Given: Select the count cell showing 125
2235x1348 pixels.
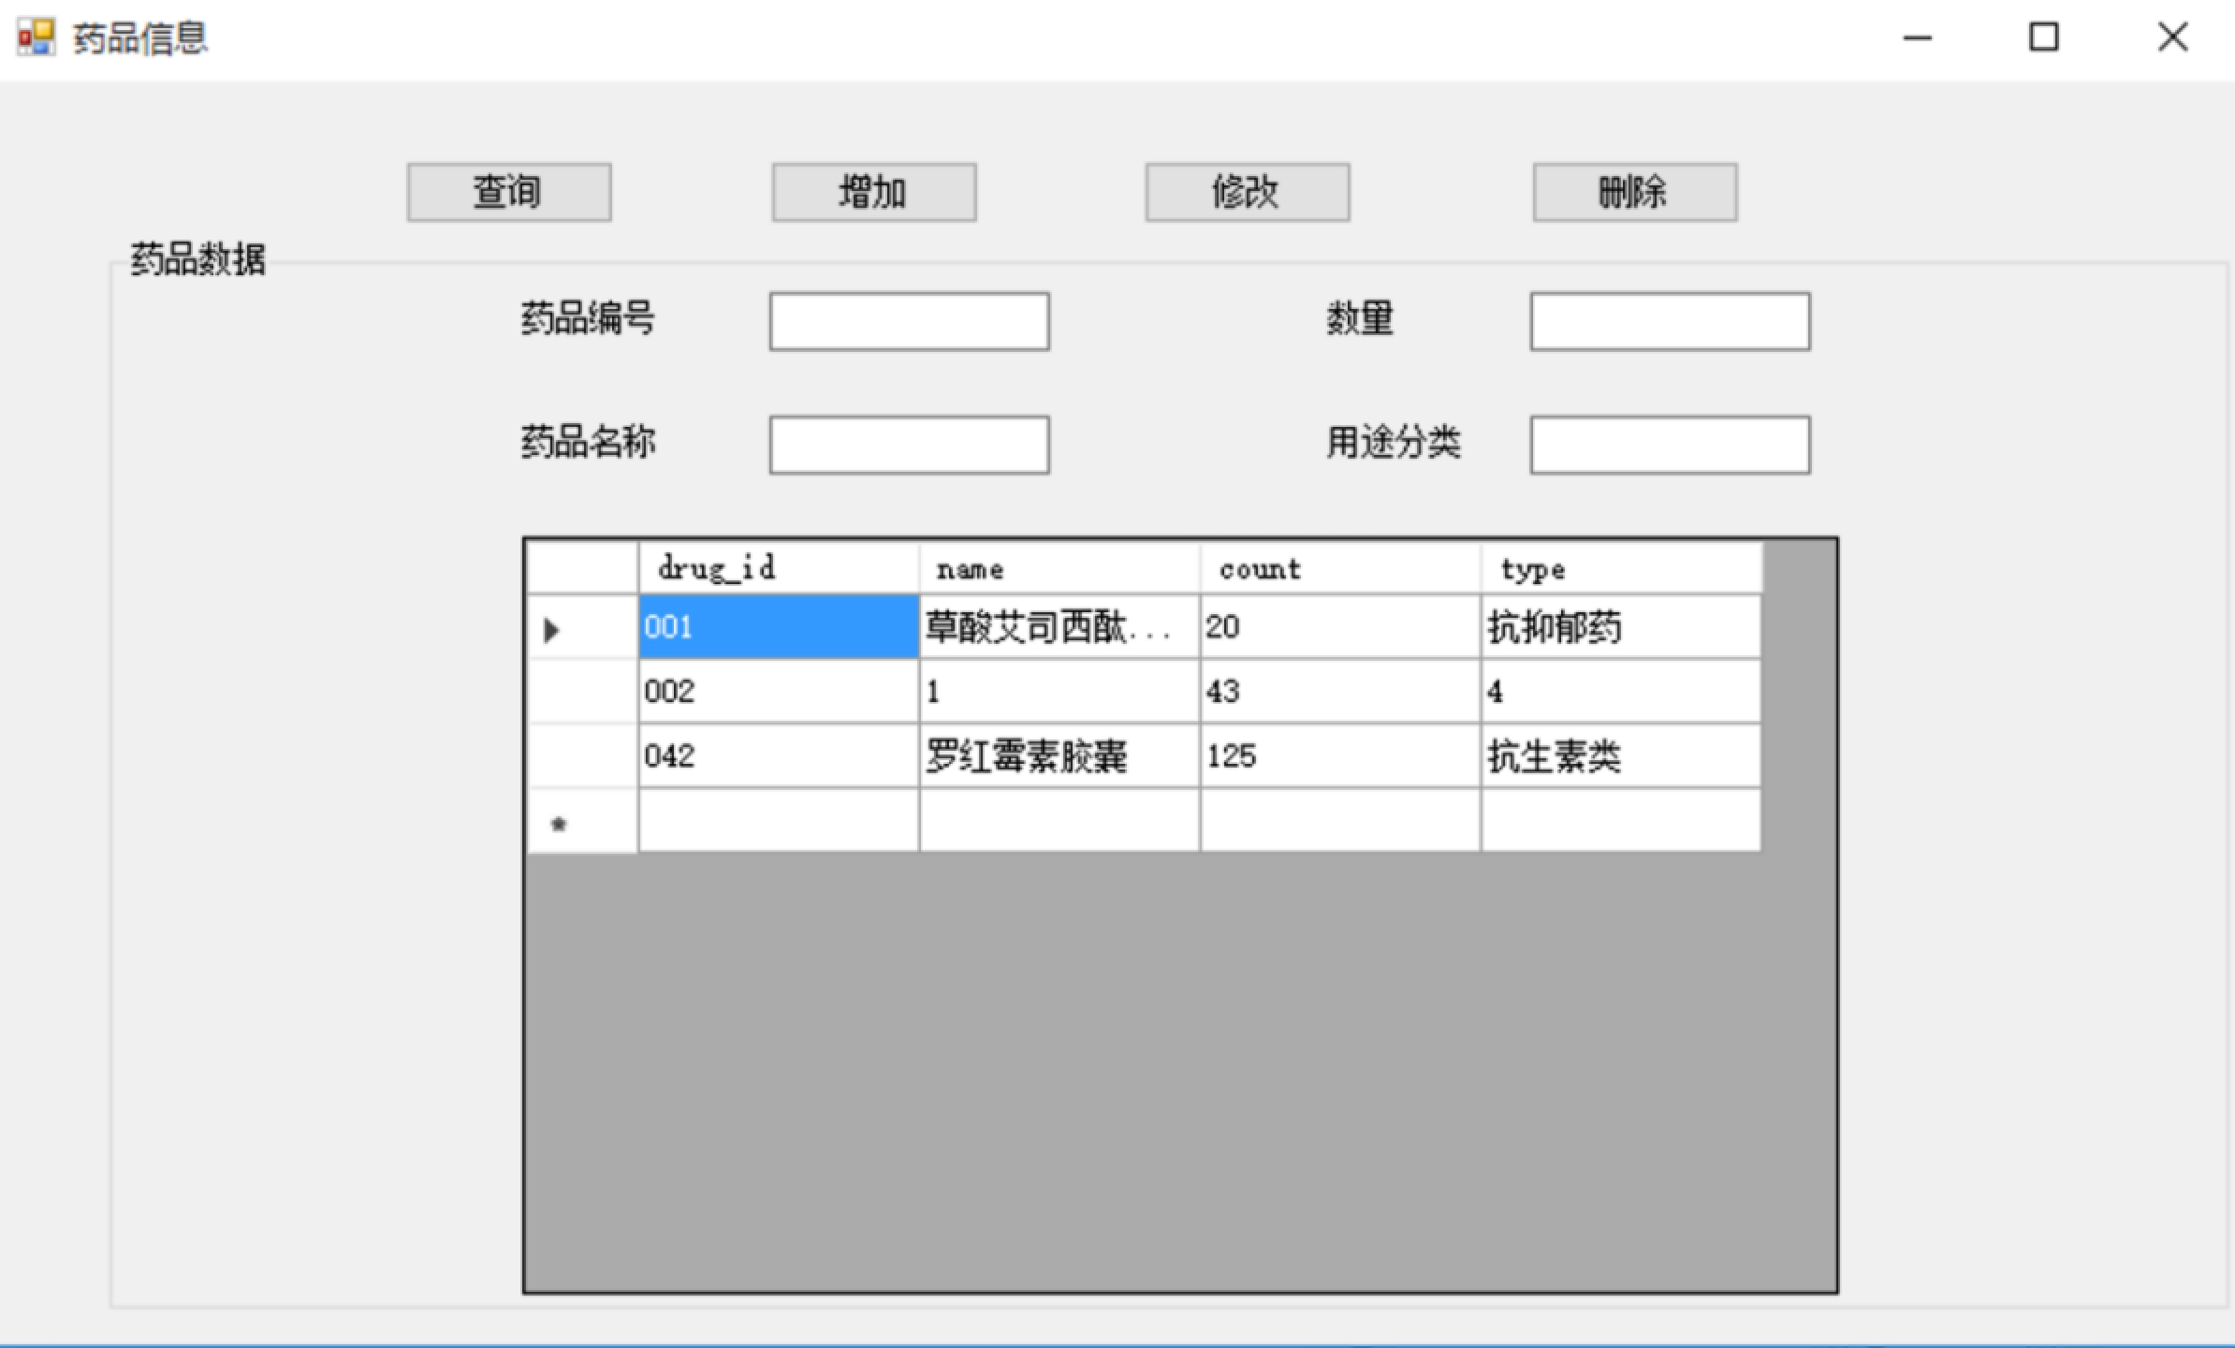Looking at the screenshot, I should 1339,756.
